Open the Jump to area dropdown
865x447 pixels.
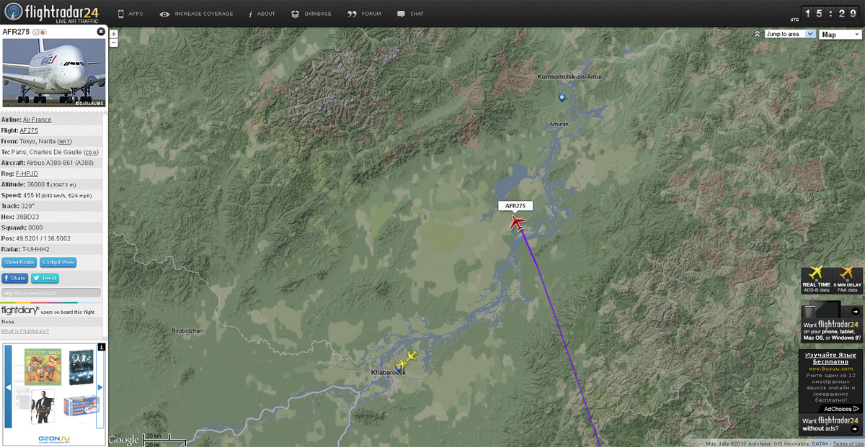[789, 34]
